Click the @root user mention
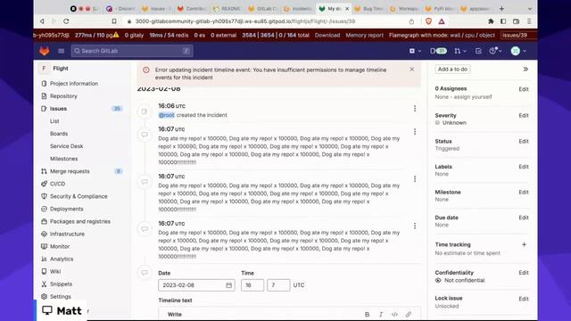The width and height of the screenshot is (571, 321). (x=167, y=115)
